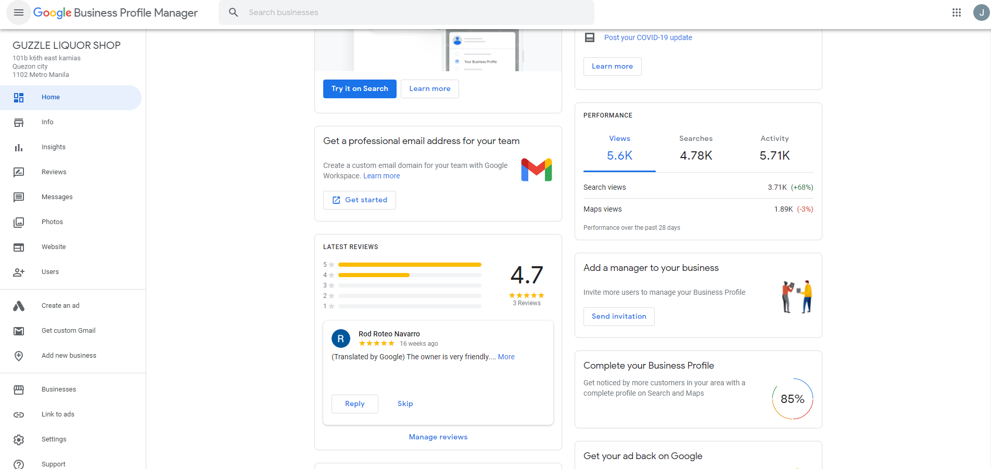Go to Photos section
Viewport: 991px width, 469px height.
(52, 222)
